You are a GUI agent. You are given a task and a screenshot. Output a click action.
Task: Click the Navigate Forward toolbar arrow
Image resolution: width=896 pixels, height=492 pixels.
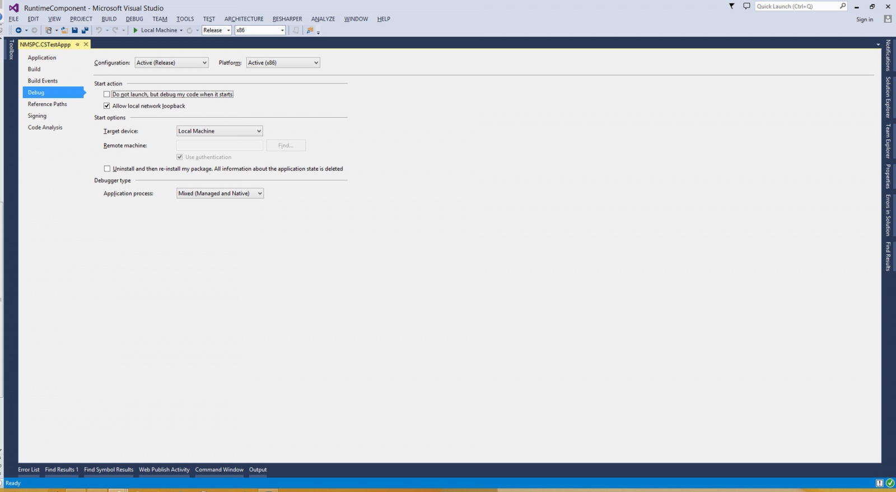[34, 30]
